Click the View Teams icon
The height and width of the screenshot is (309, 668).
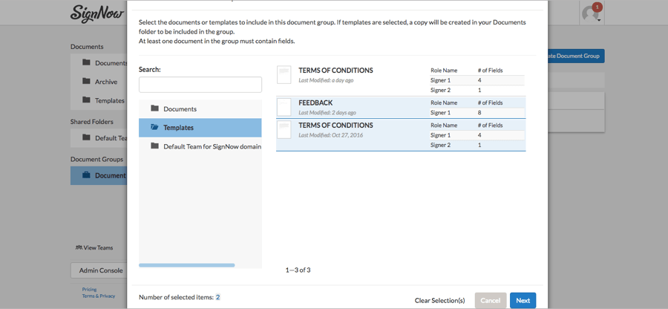[x=79, y=247]
